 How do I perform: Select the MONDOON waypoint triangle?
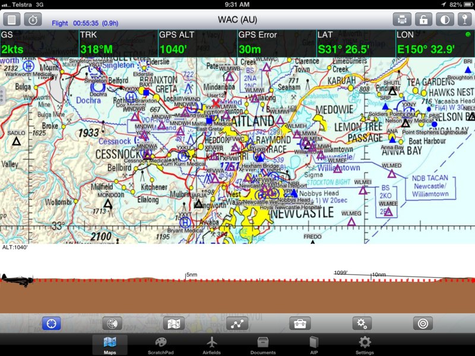pyautogui.click(x=108, y=204)
